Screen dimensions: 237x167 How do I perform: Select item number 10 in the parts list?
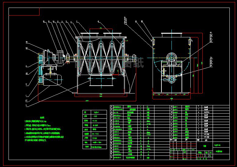click(172, 112)
